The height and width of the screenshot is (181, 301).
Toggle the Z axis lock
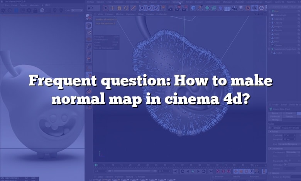point(156,8)
